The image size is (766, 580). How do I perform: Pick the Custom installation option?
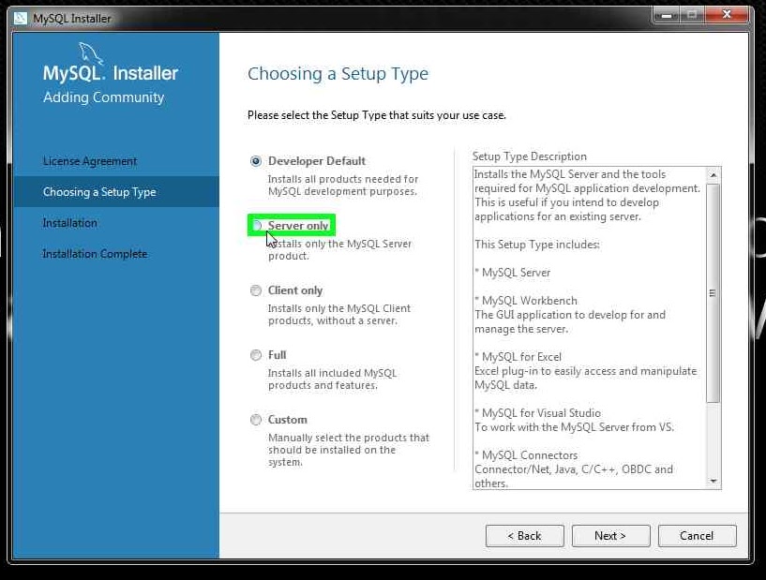click(x=256, y=420)
